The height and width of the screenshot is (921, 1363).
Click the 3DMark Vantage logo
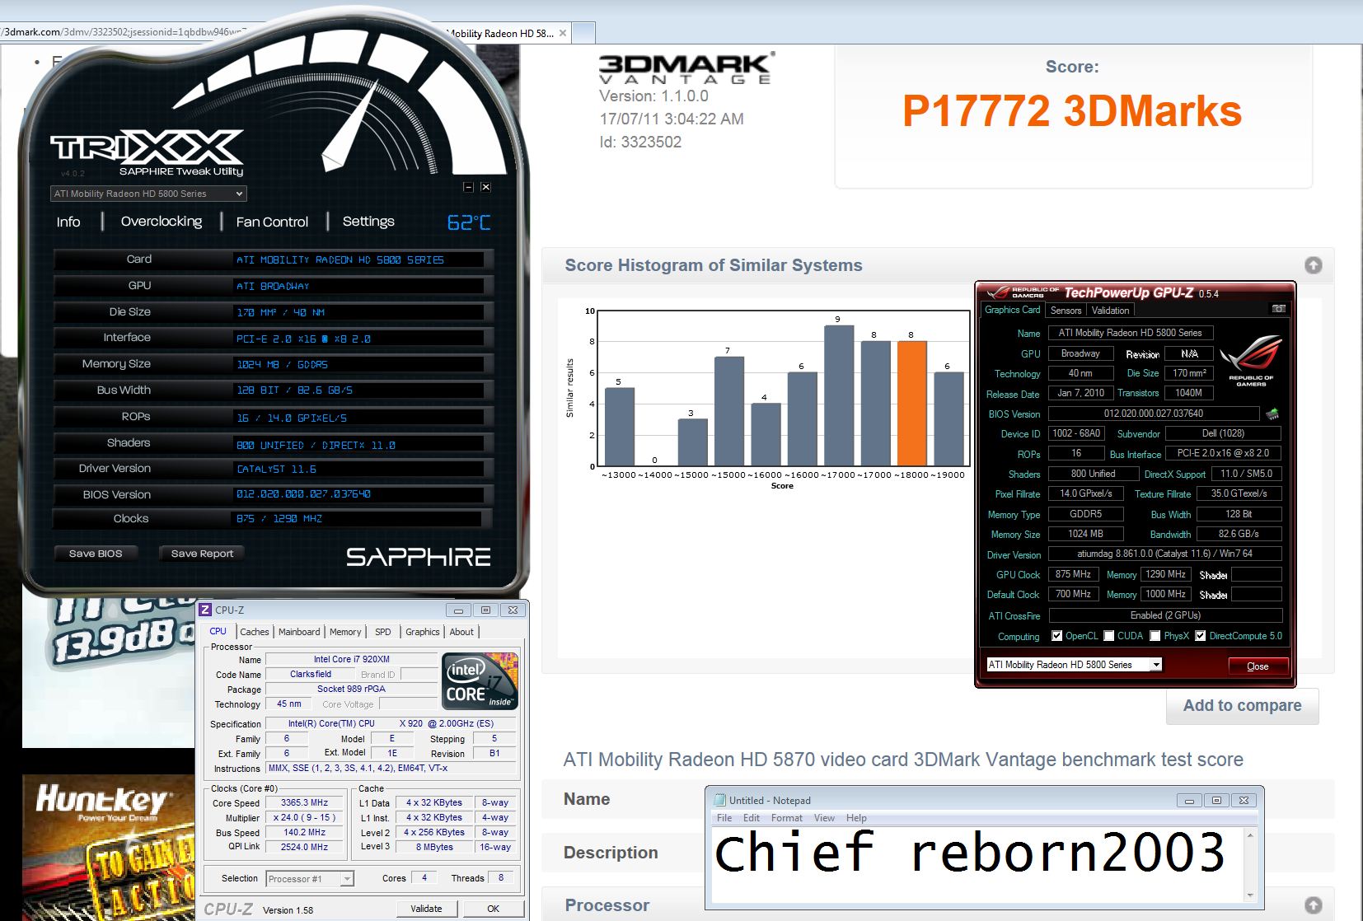coord(686,68)
